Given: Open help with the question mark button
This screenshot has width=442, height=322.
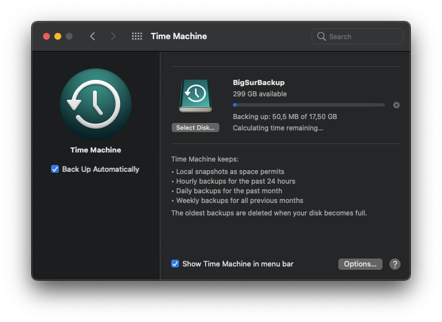Looking at the screenshot, I should [395, 264].
